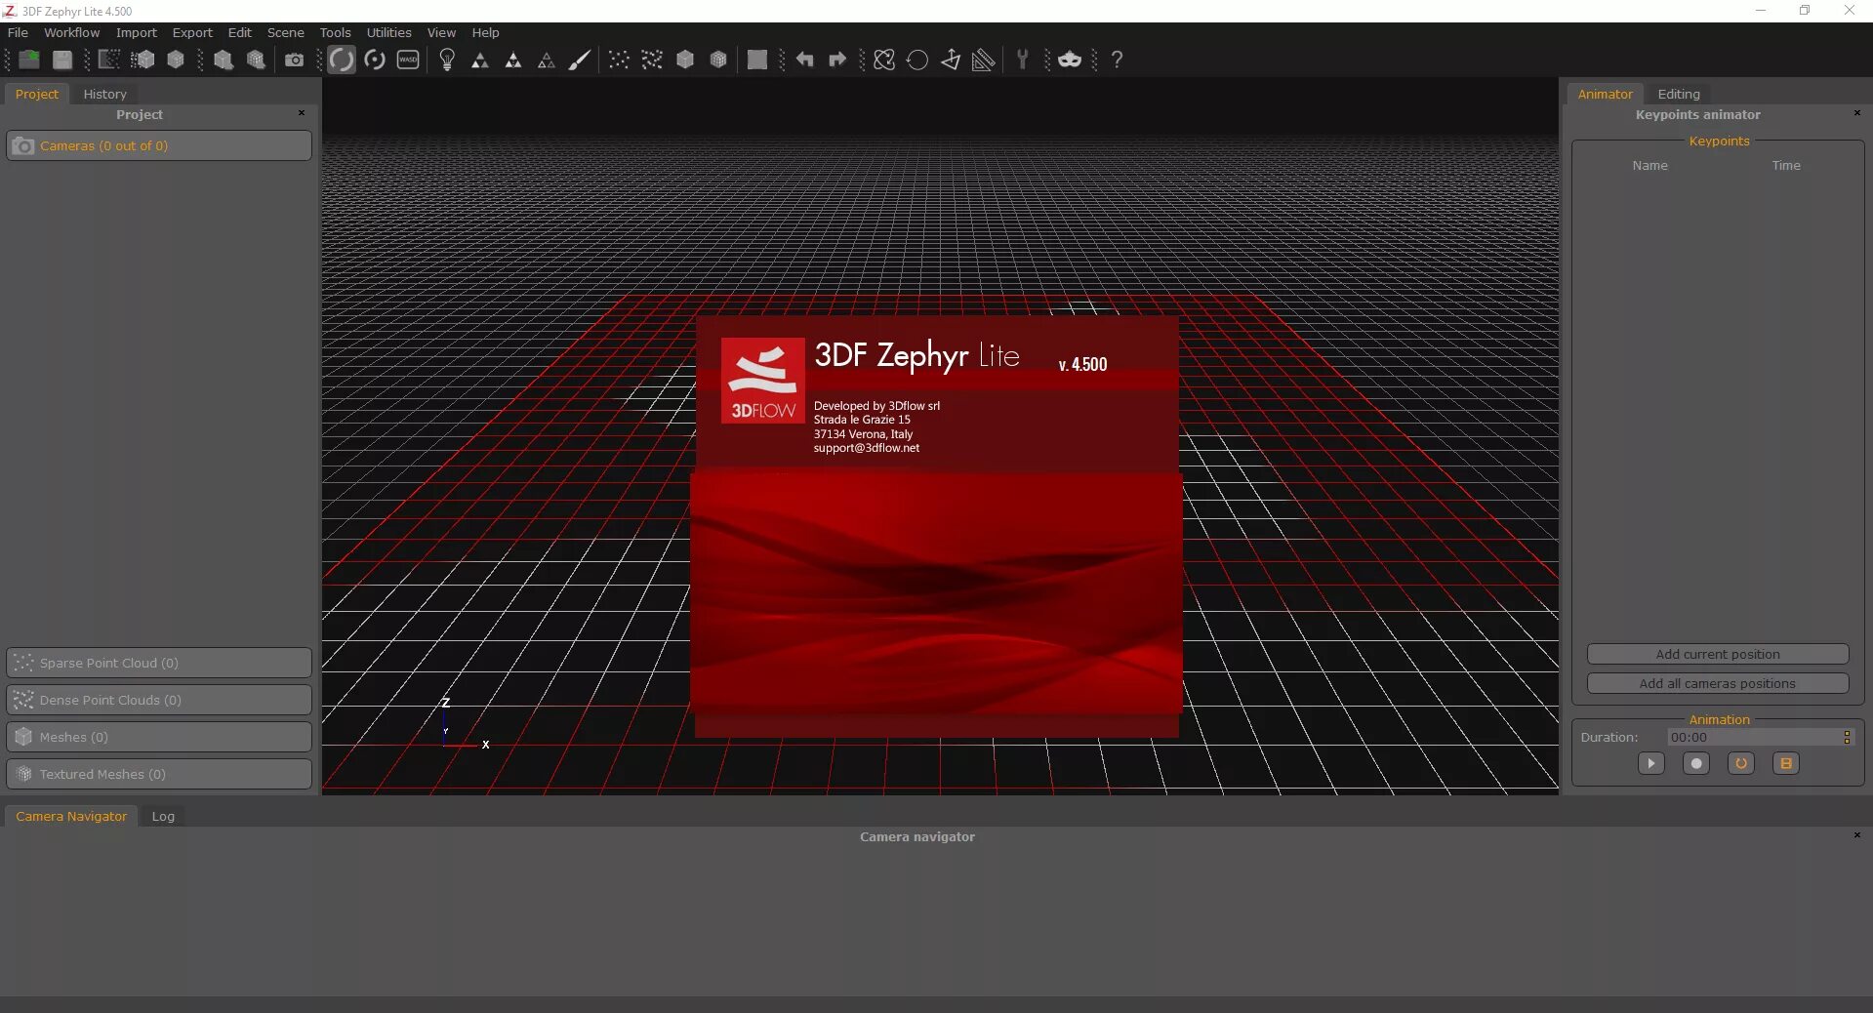Open the File menu

[x=18, y=32]
